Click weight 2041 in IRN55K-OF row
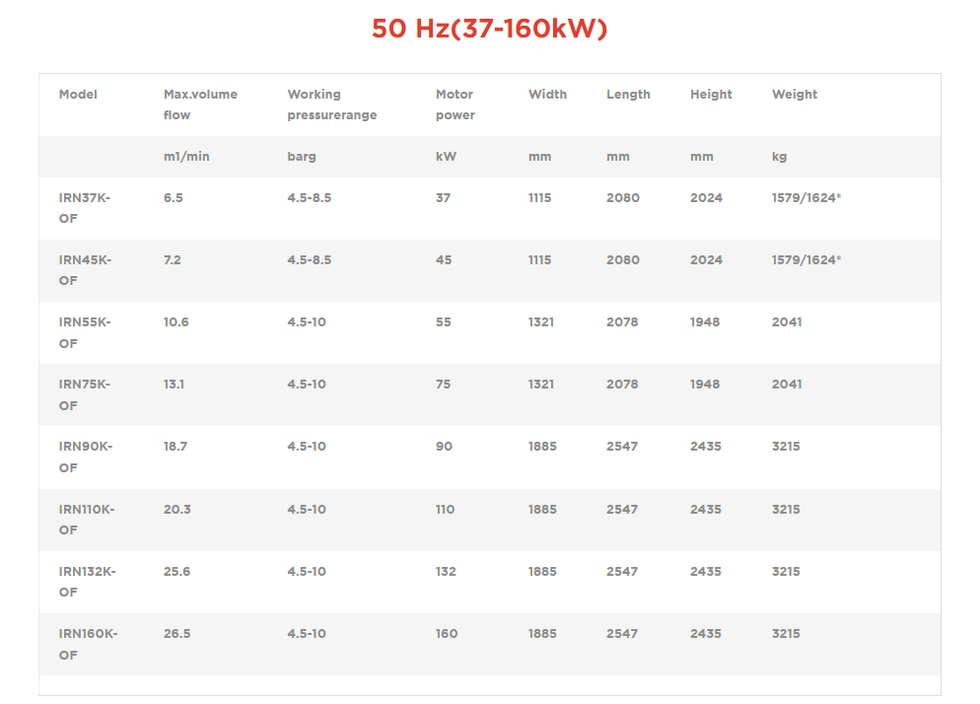 click(787, 322)
